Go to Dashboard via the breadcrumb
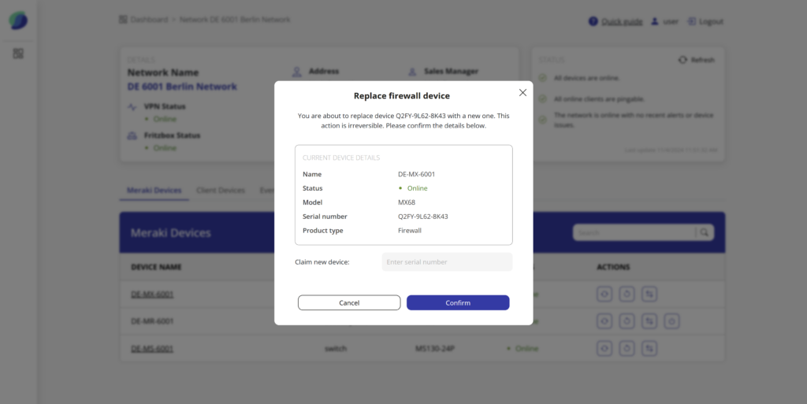The image size is (807, 404). (149, 19)
